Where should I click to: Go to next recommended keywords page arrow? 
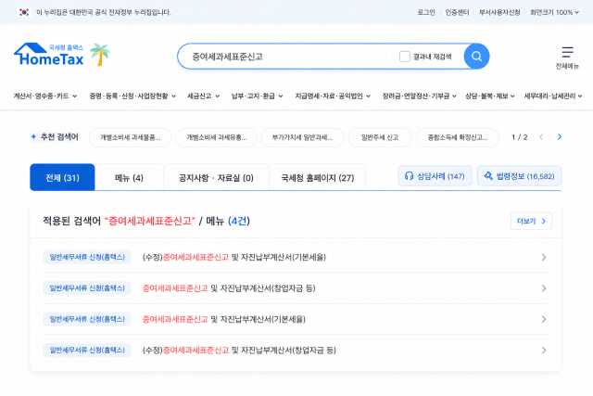[560, 137]
